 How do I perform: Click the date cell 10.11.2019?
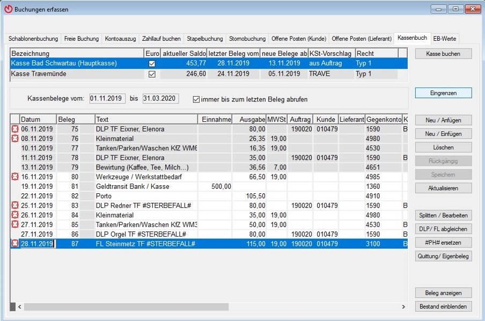[38, 148]
